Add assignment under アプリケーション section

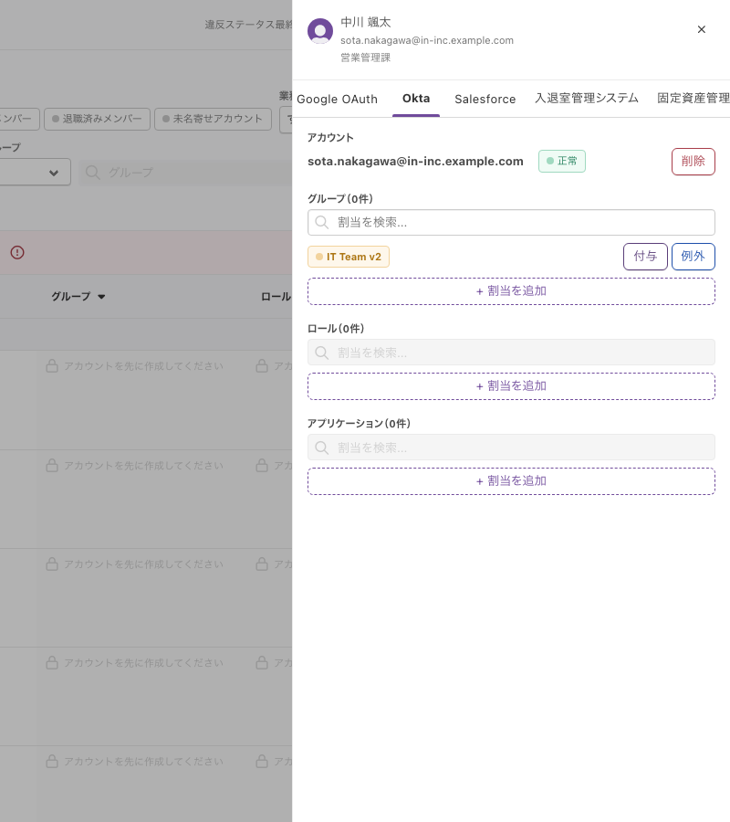[x=511, y=481]
